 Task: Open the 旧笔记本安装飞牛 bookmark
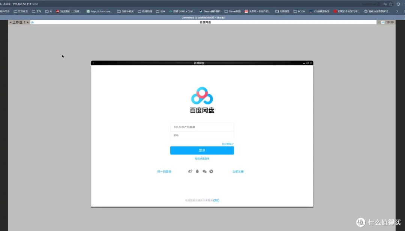pos(346,11)
